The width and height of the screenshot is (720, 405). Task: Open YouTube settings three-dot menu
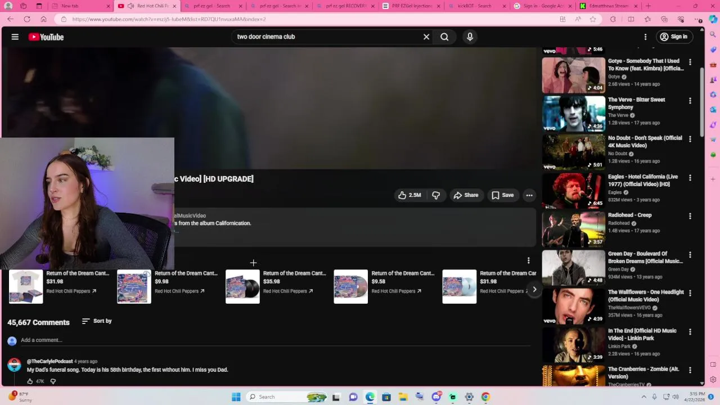645,37
